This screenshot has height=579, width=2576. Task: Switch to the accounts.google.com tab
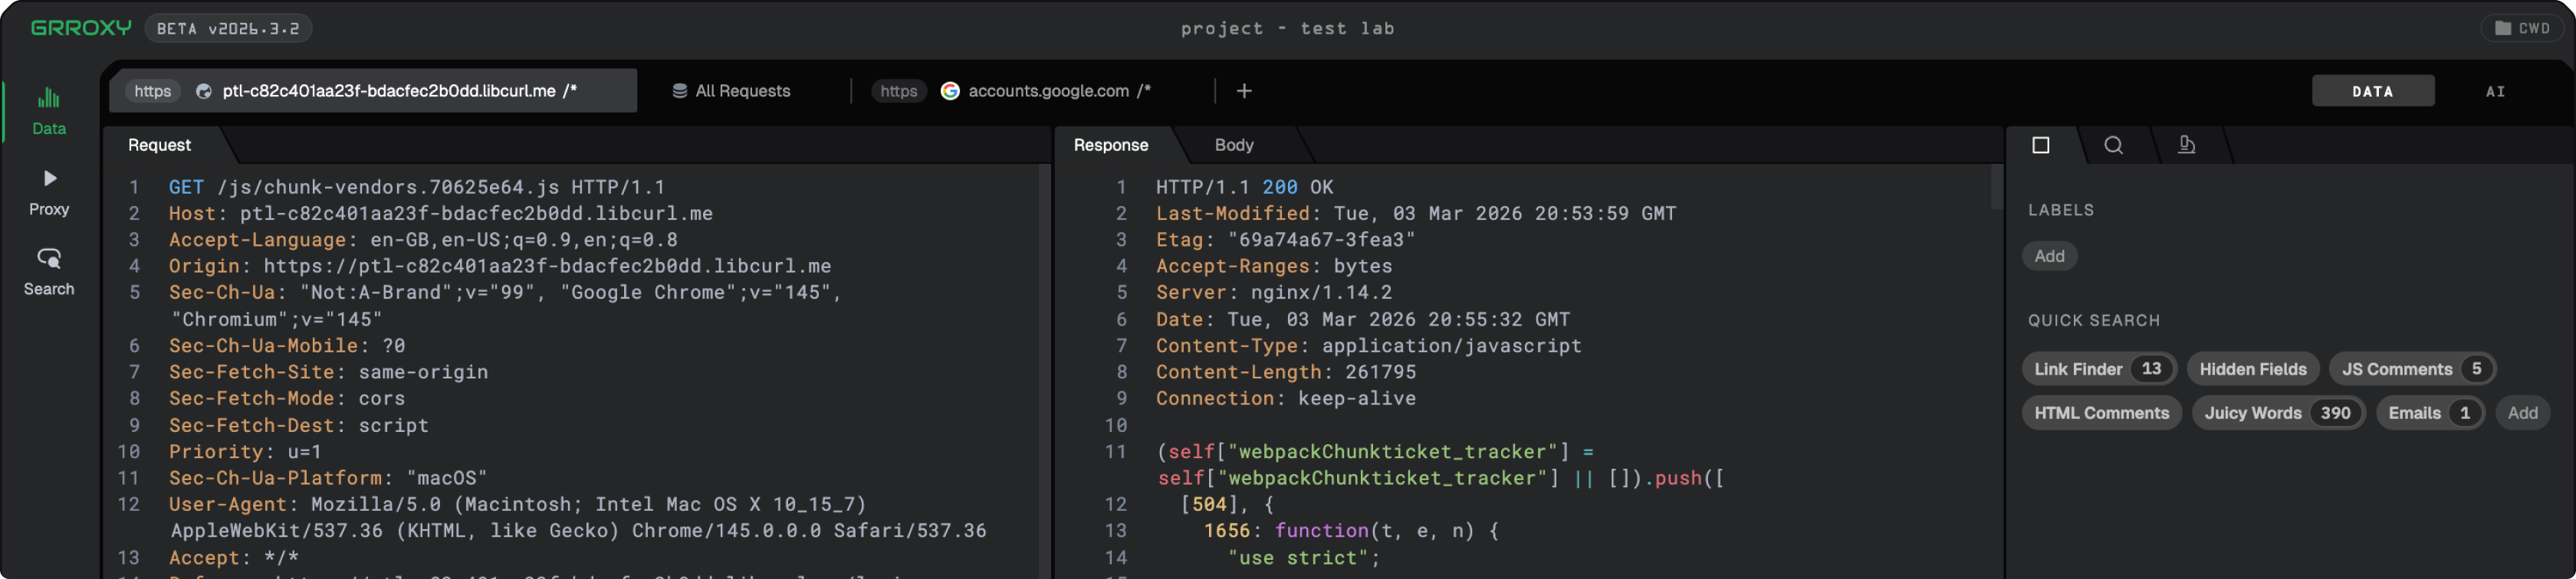[1045, 91]
